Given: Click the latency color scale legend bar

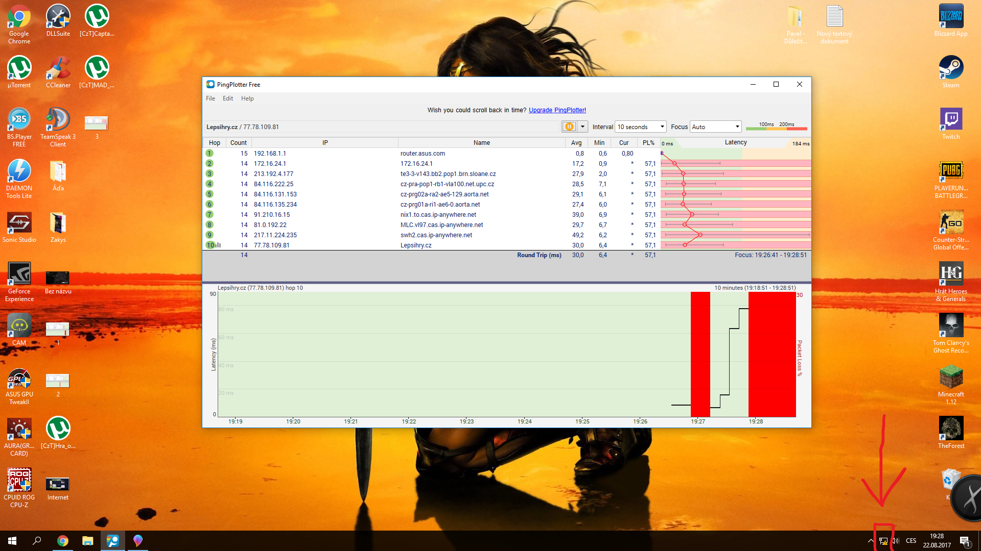Looking at the screenshot, I should click(x=776, y=128).
